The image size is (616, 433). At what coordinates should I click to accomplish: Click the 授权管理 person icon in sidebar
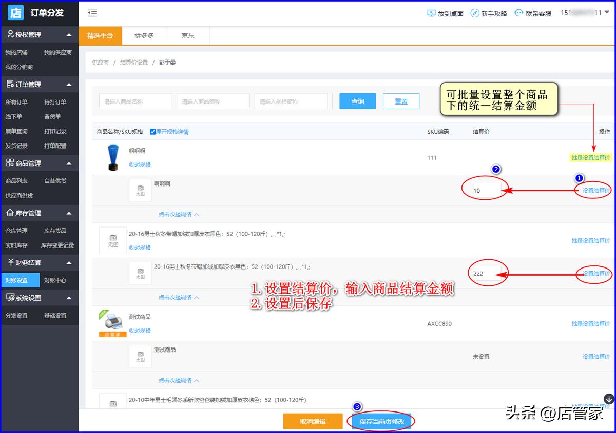11,34
